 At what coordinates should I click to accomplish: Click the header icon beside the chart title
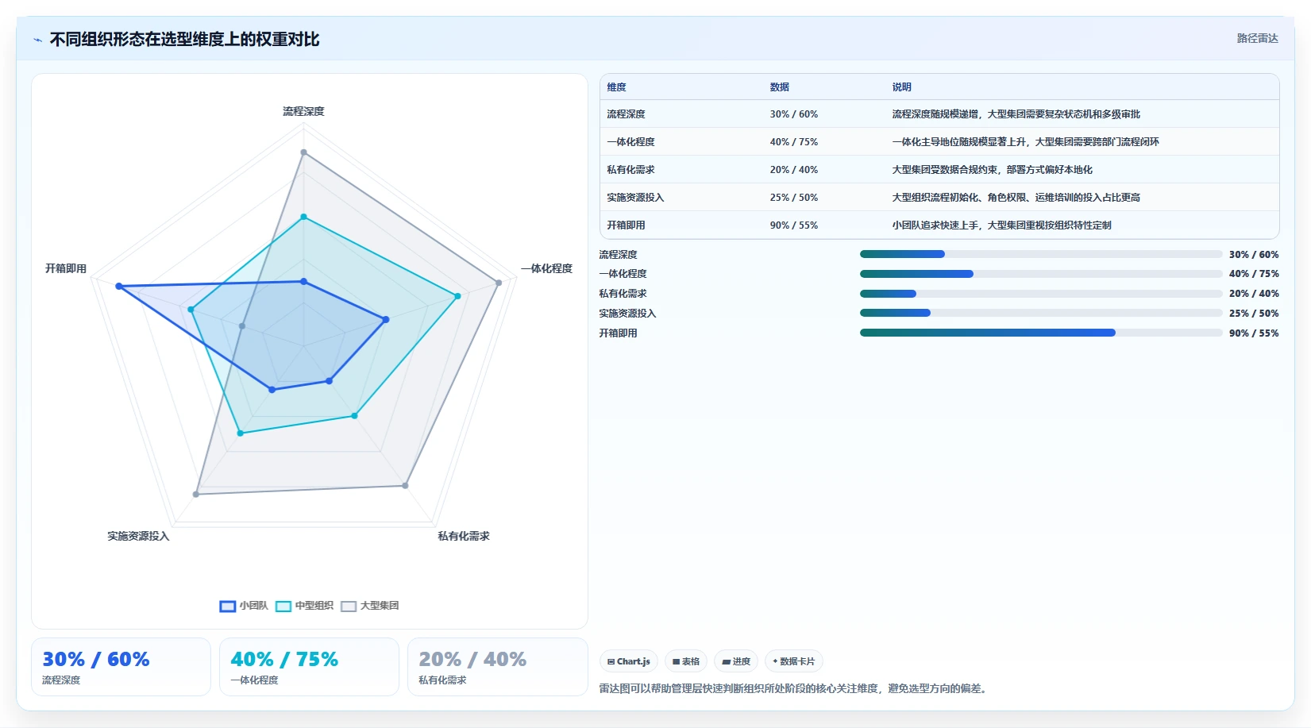37,40
